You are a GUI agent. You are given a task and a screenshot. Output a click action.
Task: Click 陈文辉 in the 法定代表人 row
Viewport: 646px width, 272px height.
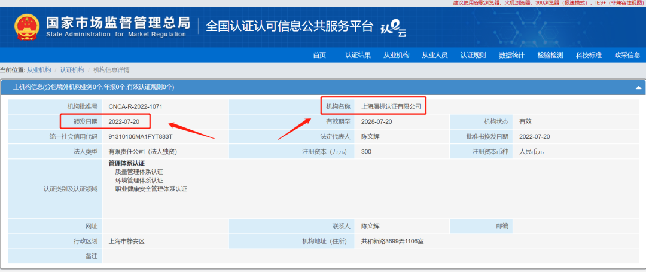[x=370, y=137]
